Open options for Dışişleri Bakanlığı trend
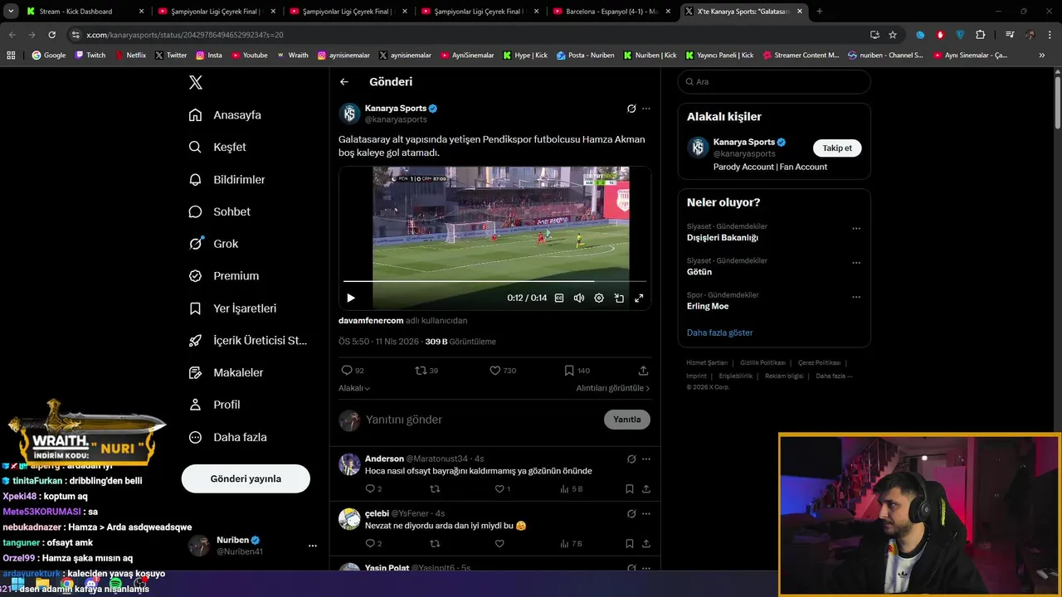 tap(856, 229)
